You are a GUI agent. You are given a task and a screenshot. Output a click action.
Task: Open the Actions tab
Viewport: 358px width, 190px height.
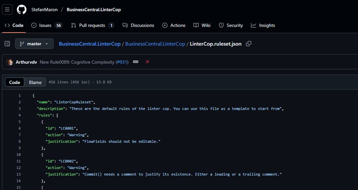174,25
